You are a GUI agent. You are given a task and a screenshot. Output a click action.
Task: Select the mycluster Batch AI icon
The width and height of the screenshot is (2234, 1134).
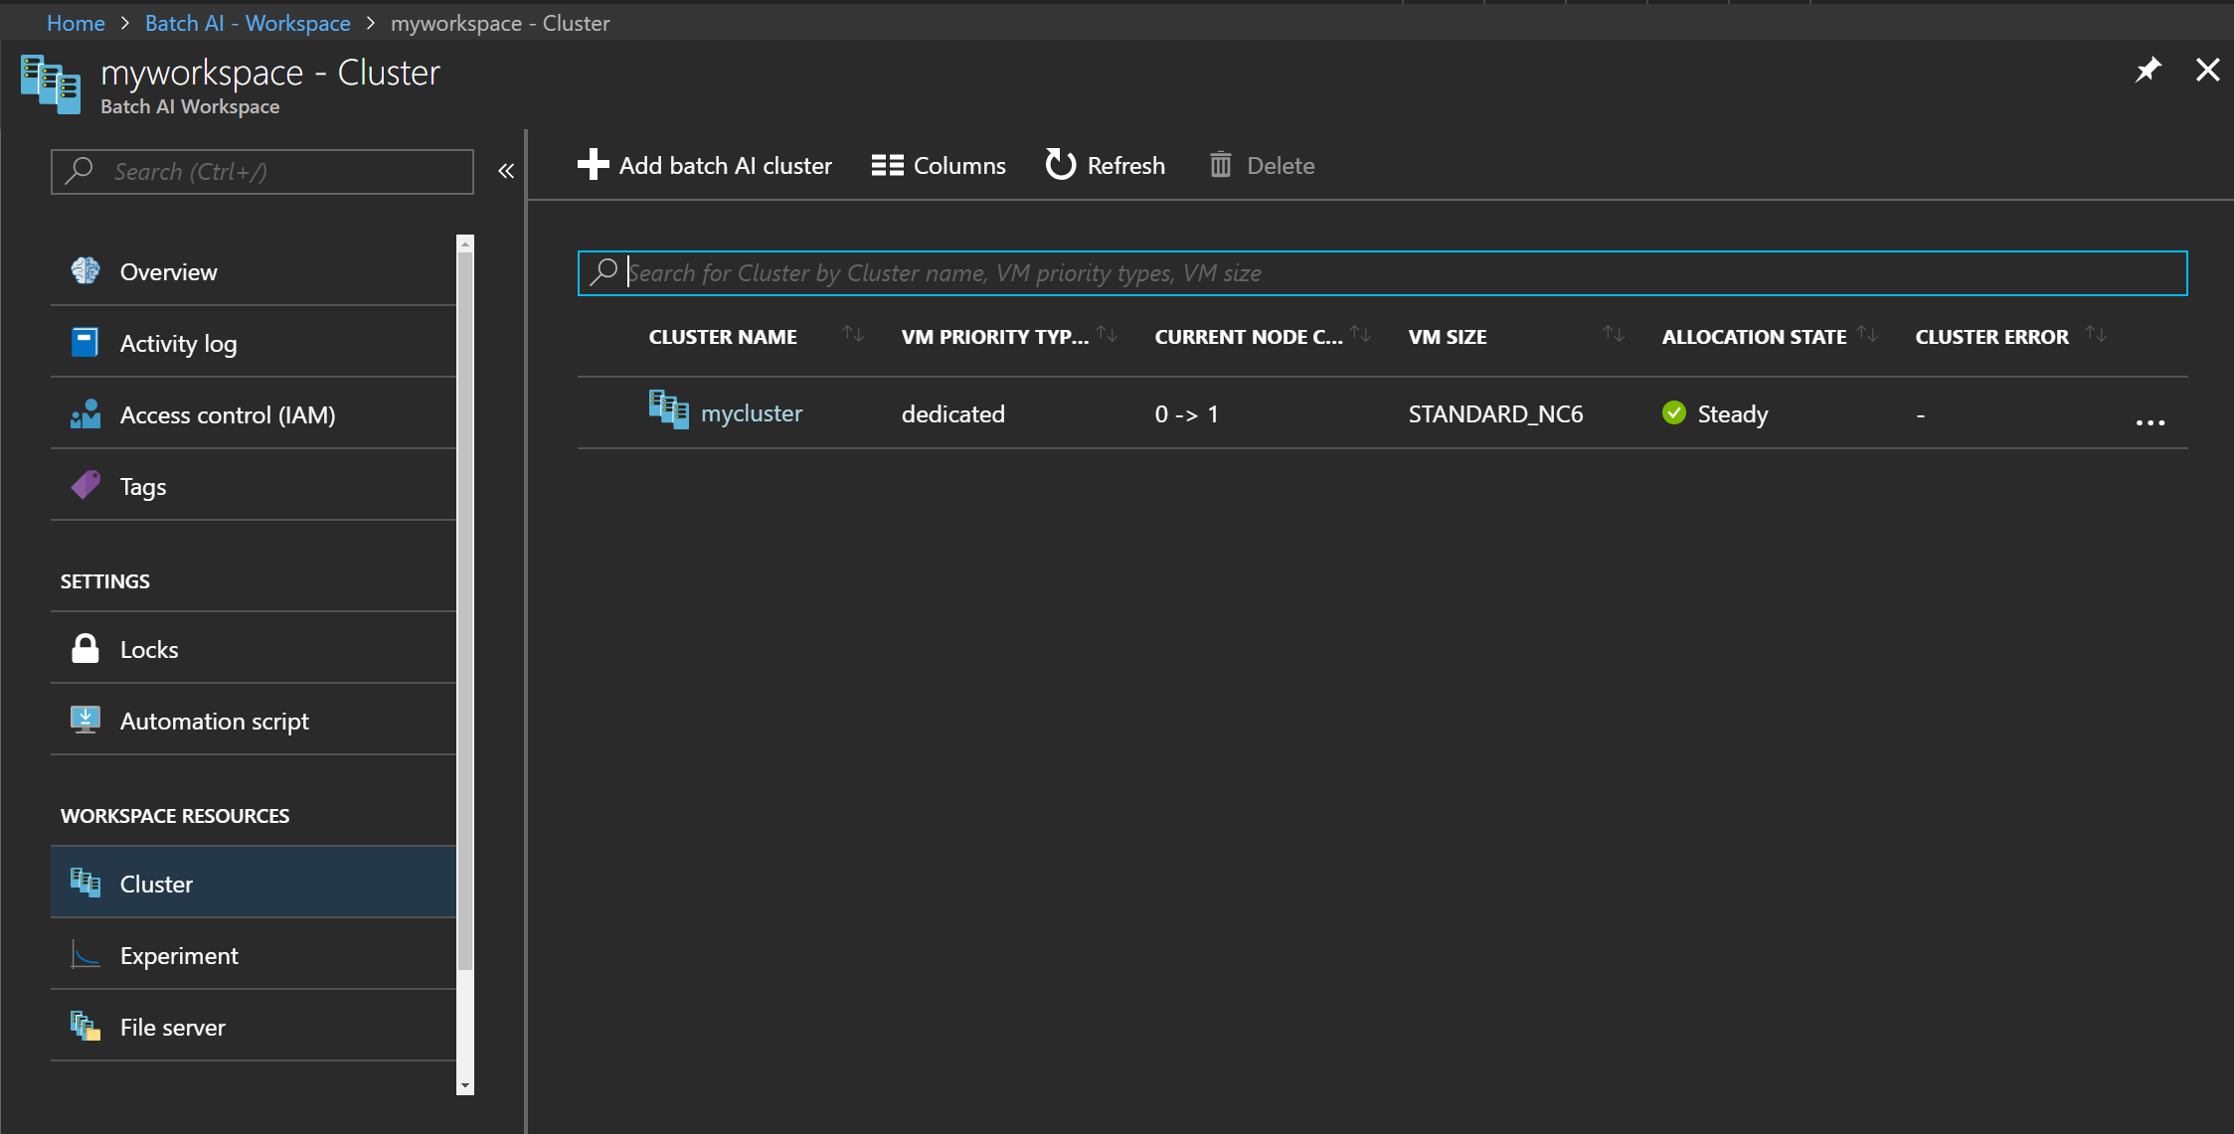pos(668,412)
